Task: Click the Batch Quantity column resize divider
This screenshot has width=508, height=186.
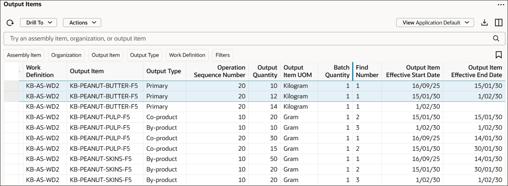Action: [x=353, y=71]
